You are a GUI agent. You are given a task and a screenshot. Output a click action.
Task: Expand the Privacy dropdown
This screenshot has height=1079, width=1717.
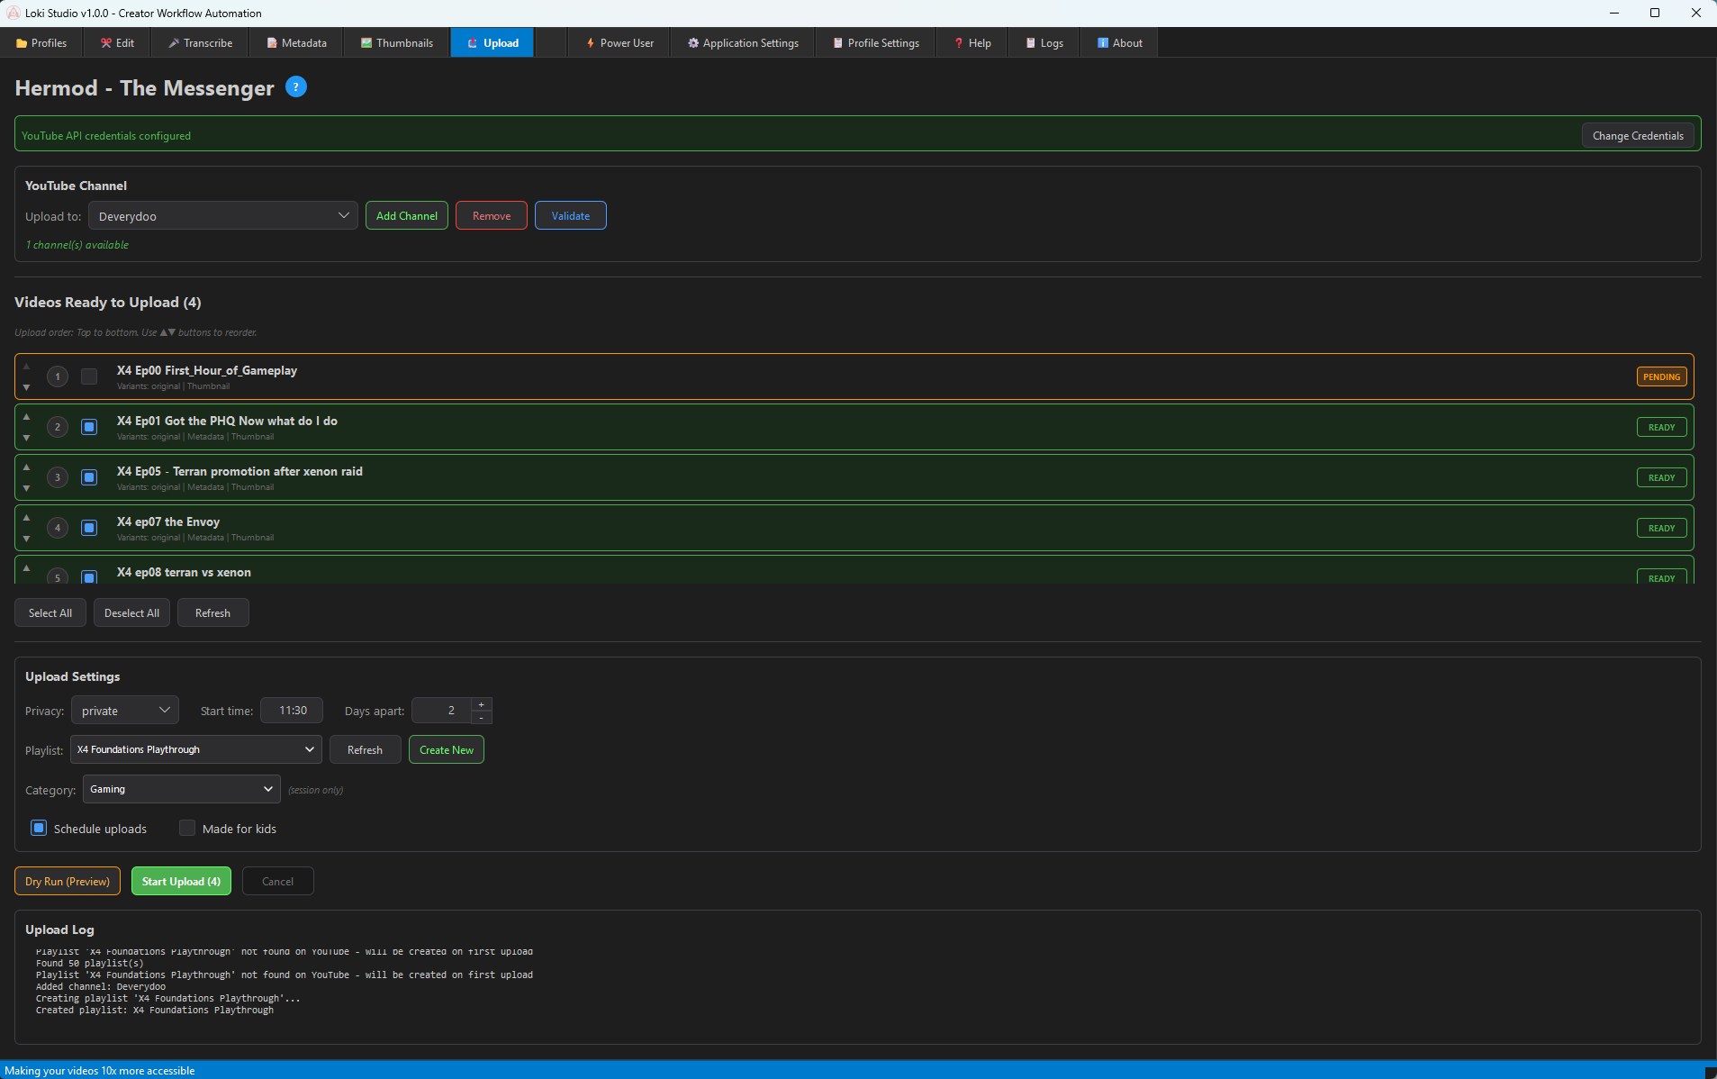[125, 711]
